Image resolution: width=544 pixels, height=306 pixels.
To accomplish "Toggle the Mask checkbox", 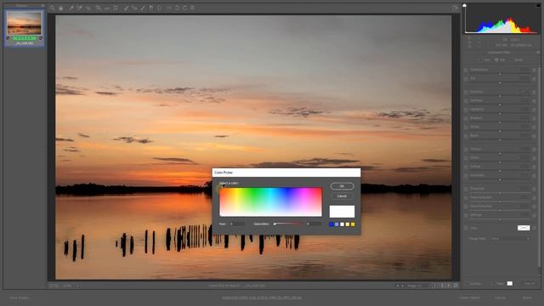I will (x=493, y=284).
